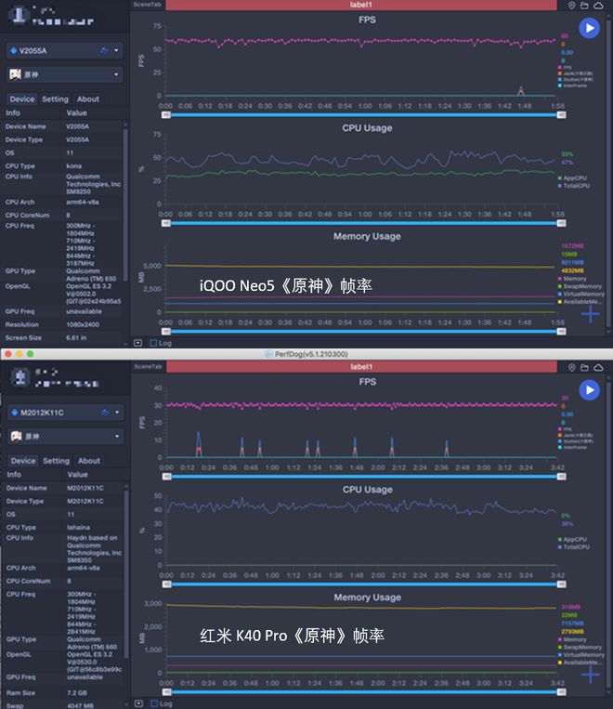Viewport: 613px width, 709px height.
Task: Open the folder icon in V2055A window
Action: tap(584, 6)
